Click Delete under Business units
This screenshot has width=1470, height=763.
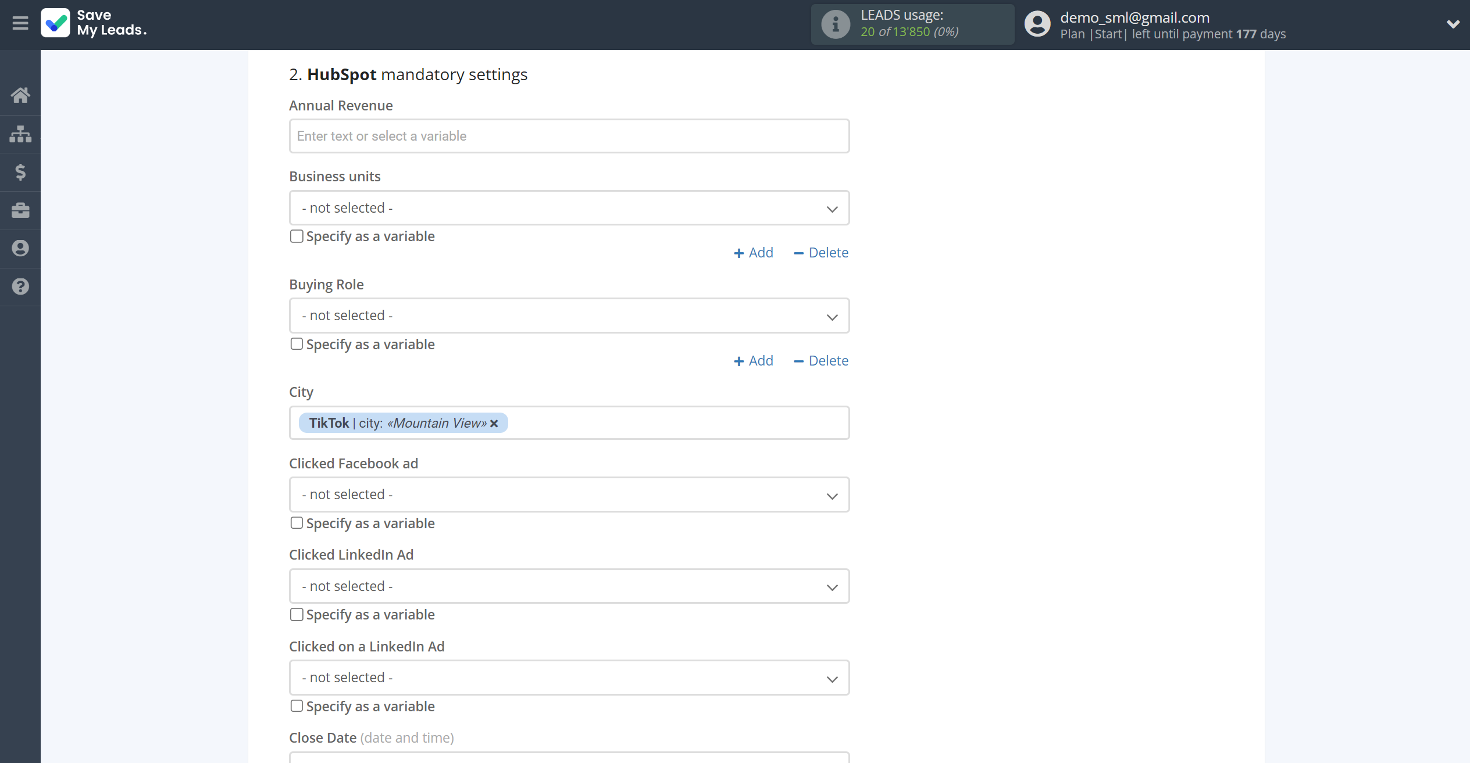tap(821, 253)
